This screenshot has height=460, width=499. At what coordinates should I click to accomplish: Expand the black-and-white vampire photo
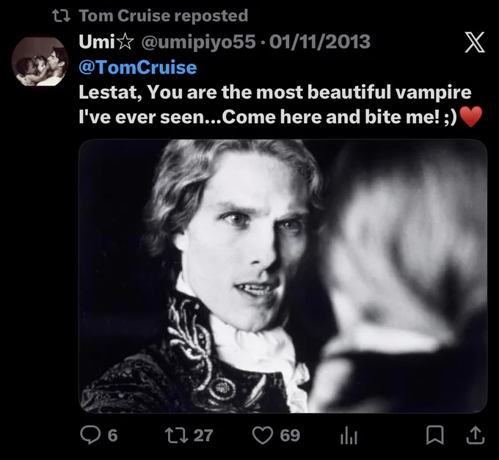click(x=283, y=276)
